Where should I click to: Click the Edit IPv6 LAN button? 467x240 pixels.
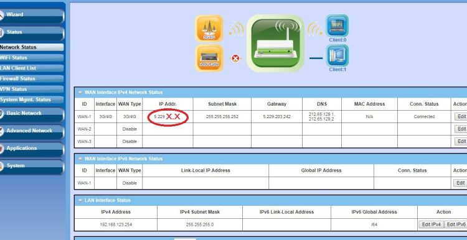pos(456,224)
